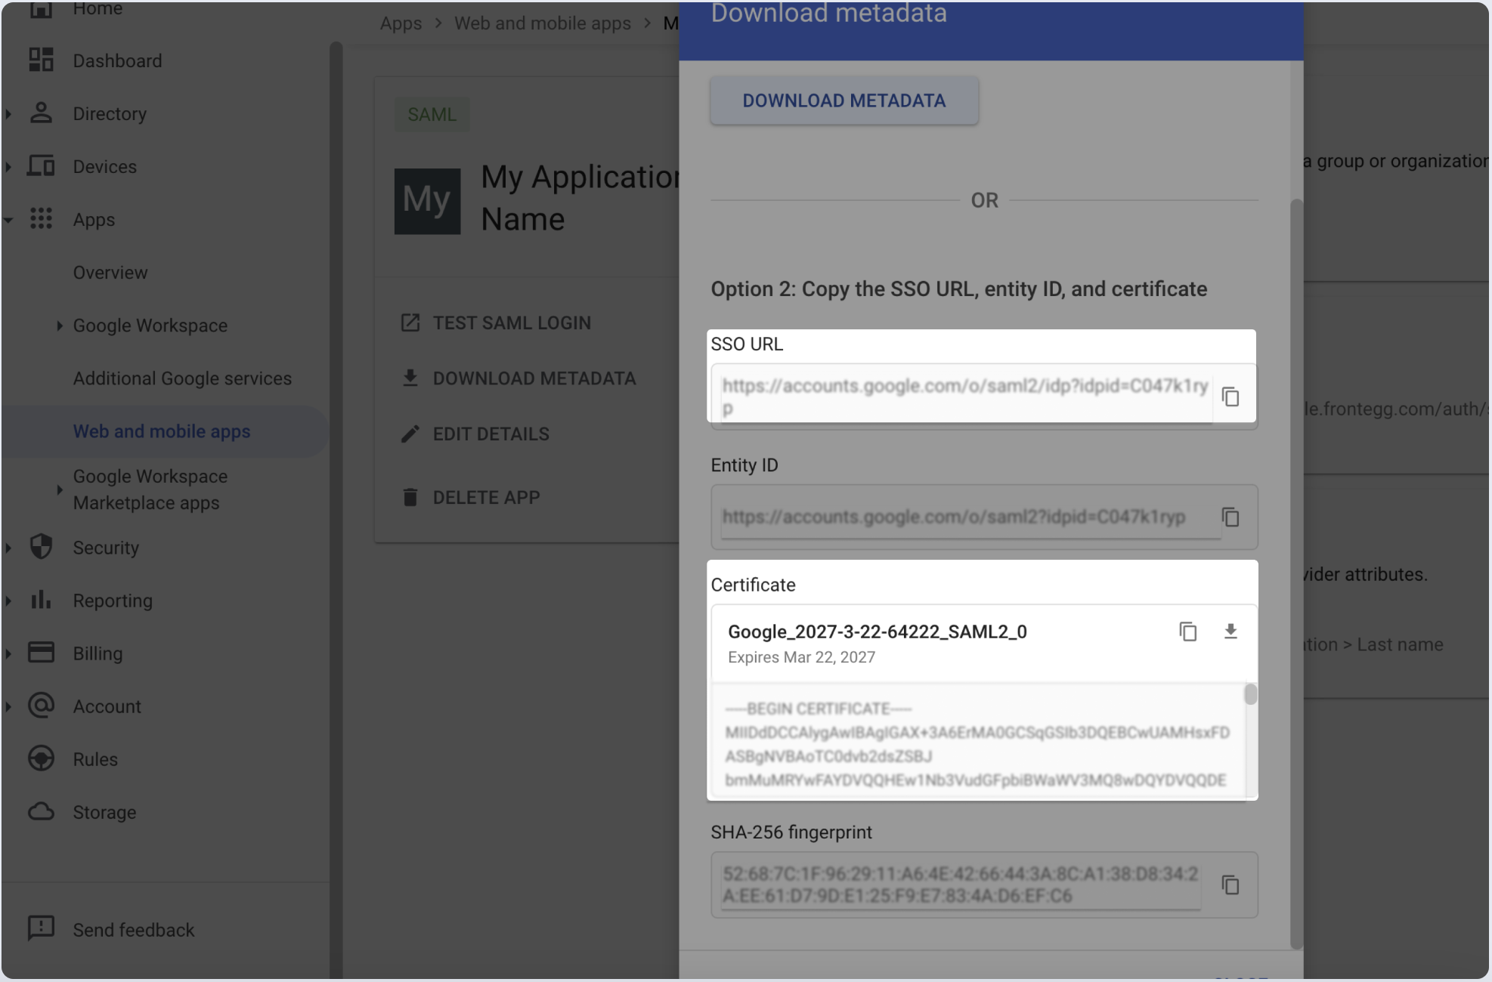This screenshot has width=1492, height=982.
Task: Copy the Entity ID value
Action: pyautogui.click(x=1230, y=517)
